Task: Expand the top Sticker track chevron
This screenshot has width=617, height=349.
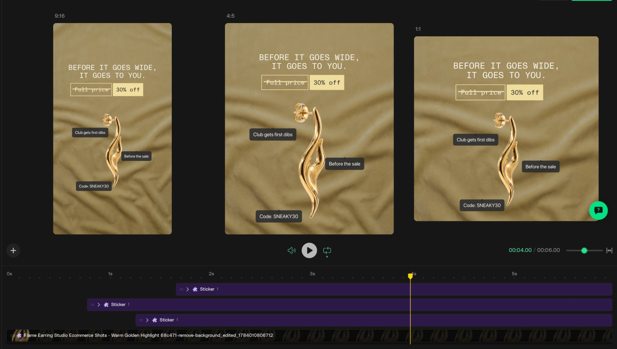Action: click(187, 289)
